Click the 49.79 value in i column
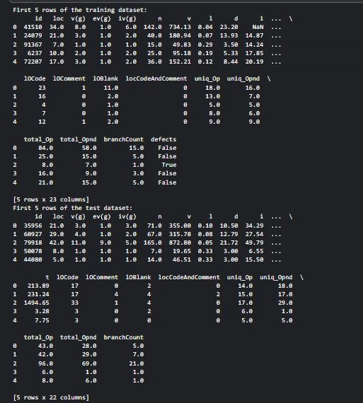 pyautogui.click(x=254, y=243)
